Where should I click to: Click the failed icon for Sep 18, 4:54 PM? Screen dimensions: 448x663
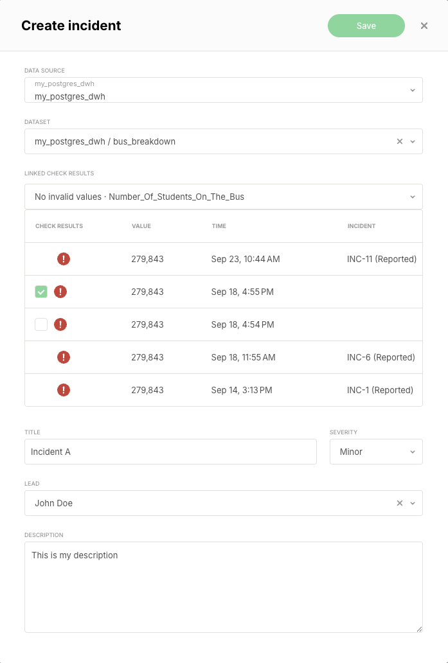[x=60, y=324]
